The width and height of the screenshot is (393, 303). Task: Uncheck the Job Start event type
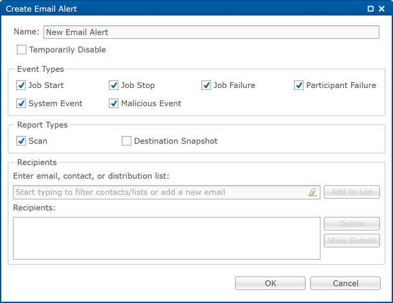[x=21, y=85]
